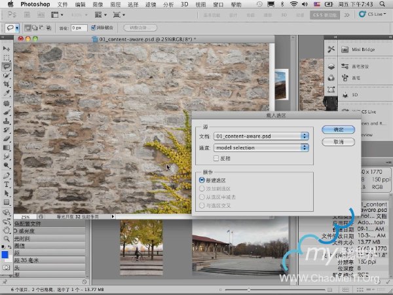Select the Lasso tool in the toolbox
Screen dimensions: 393x295
coord(7,67)
